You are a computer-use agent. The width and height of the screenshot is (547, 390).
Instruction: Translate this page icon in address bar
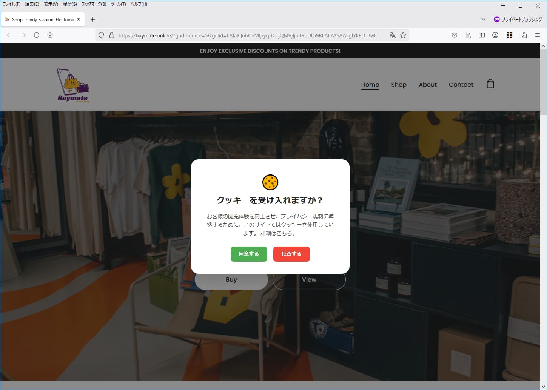coord(393,35)
